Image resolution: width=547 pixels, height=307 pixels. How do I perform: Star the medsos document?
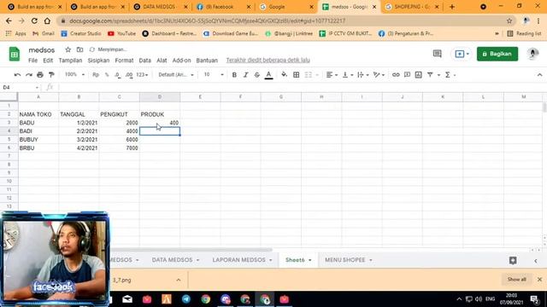pos(68,49)
